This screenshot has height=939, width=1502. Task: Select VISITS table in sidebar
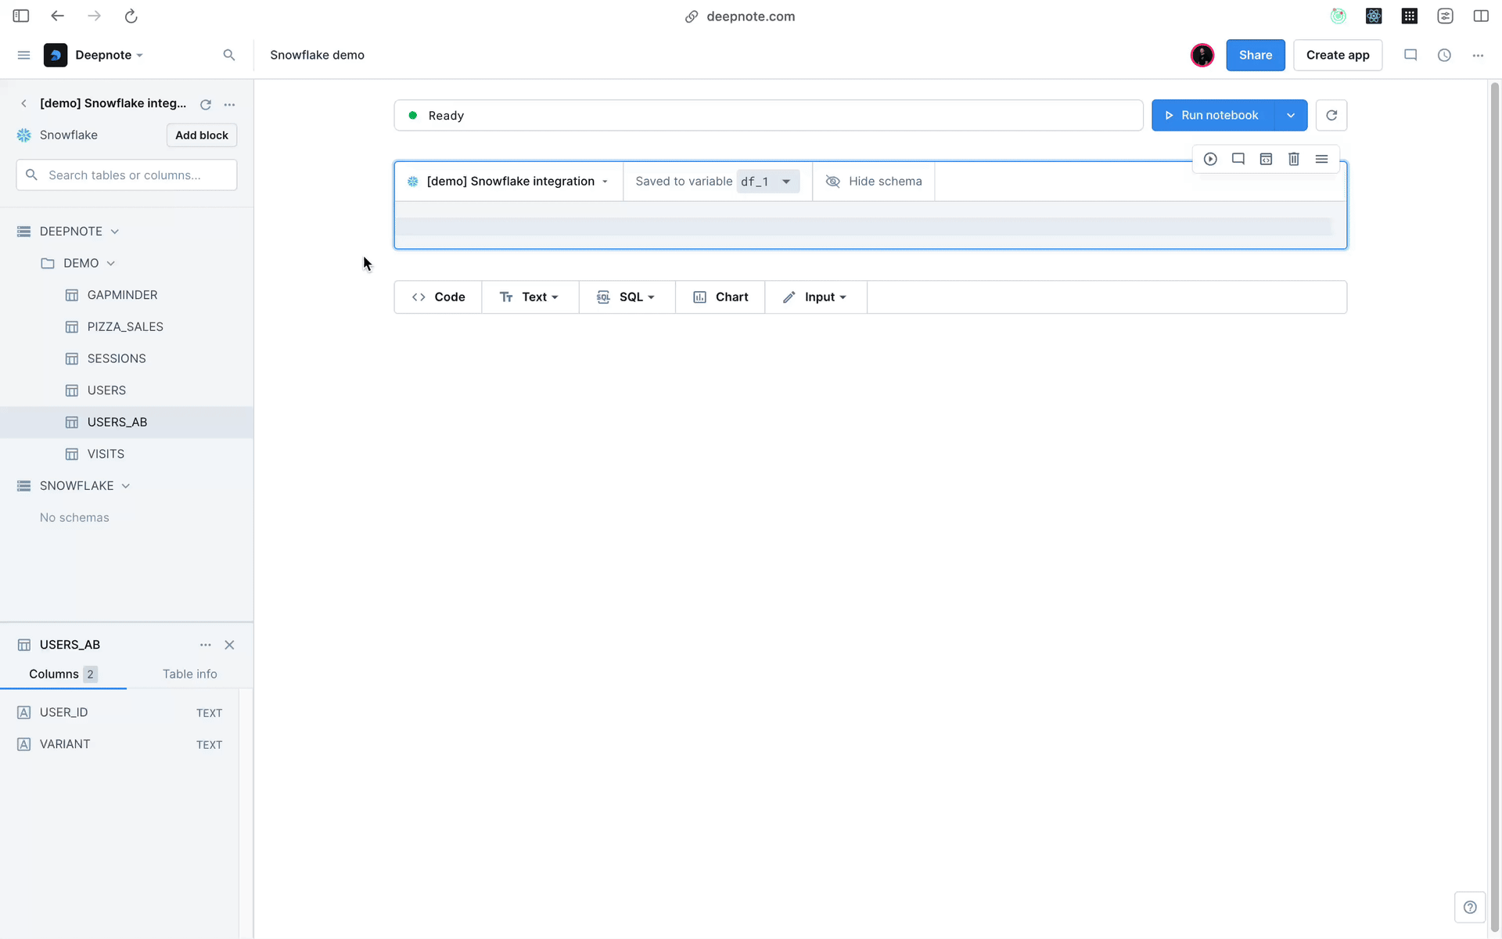coord(106,453)
